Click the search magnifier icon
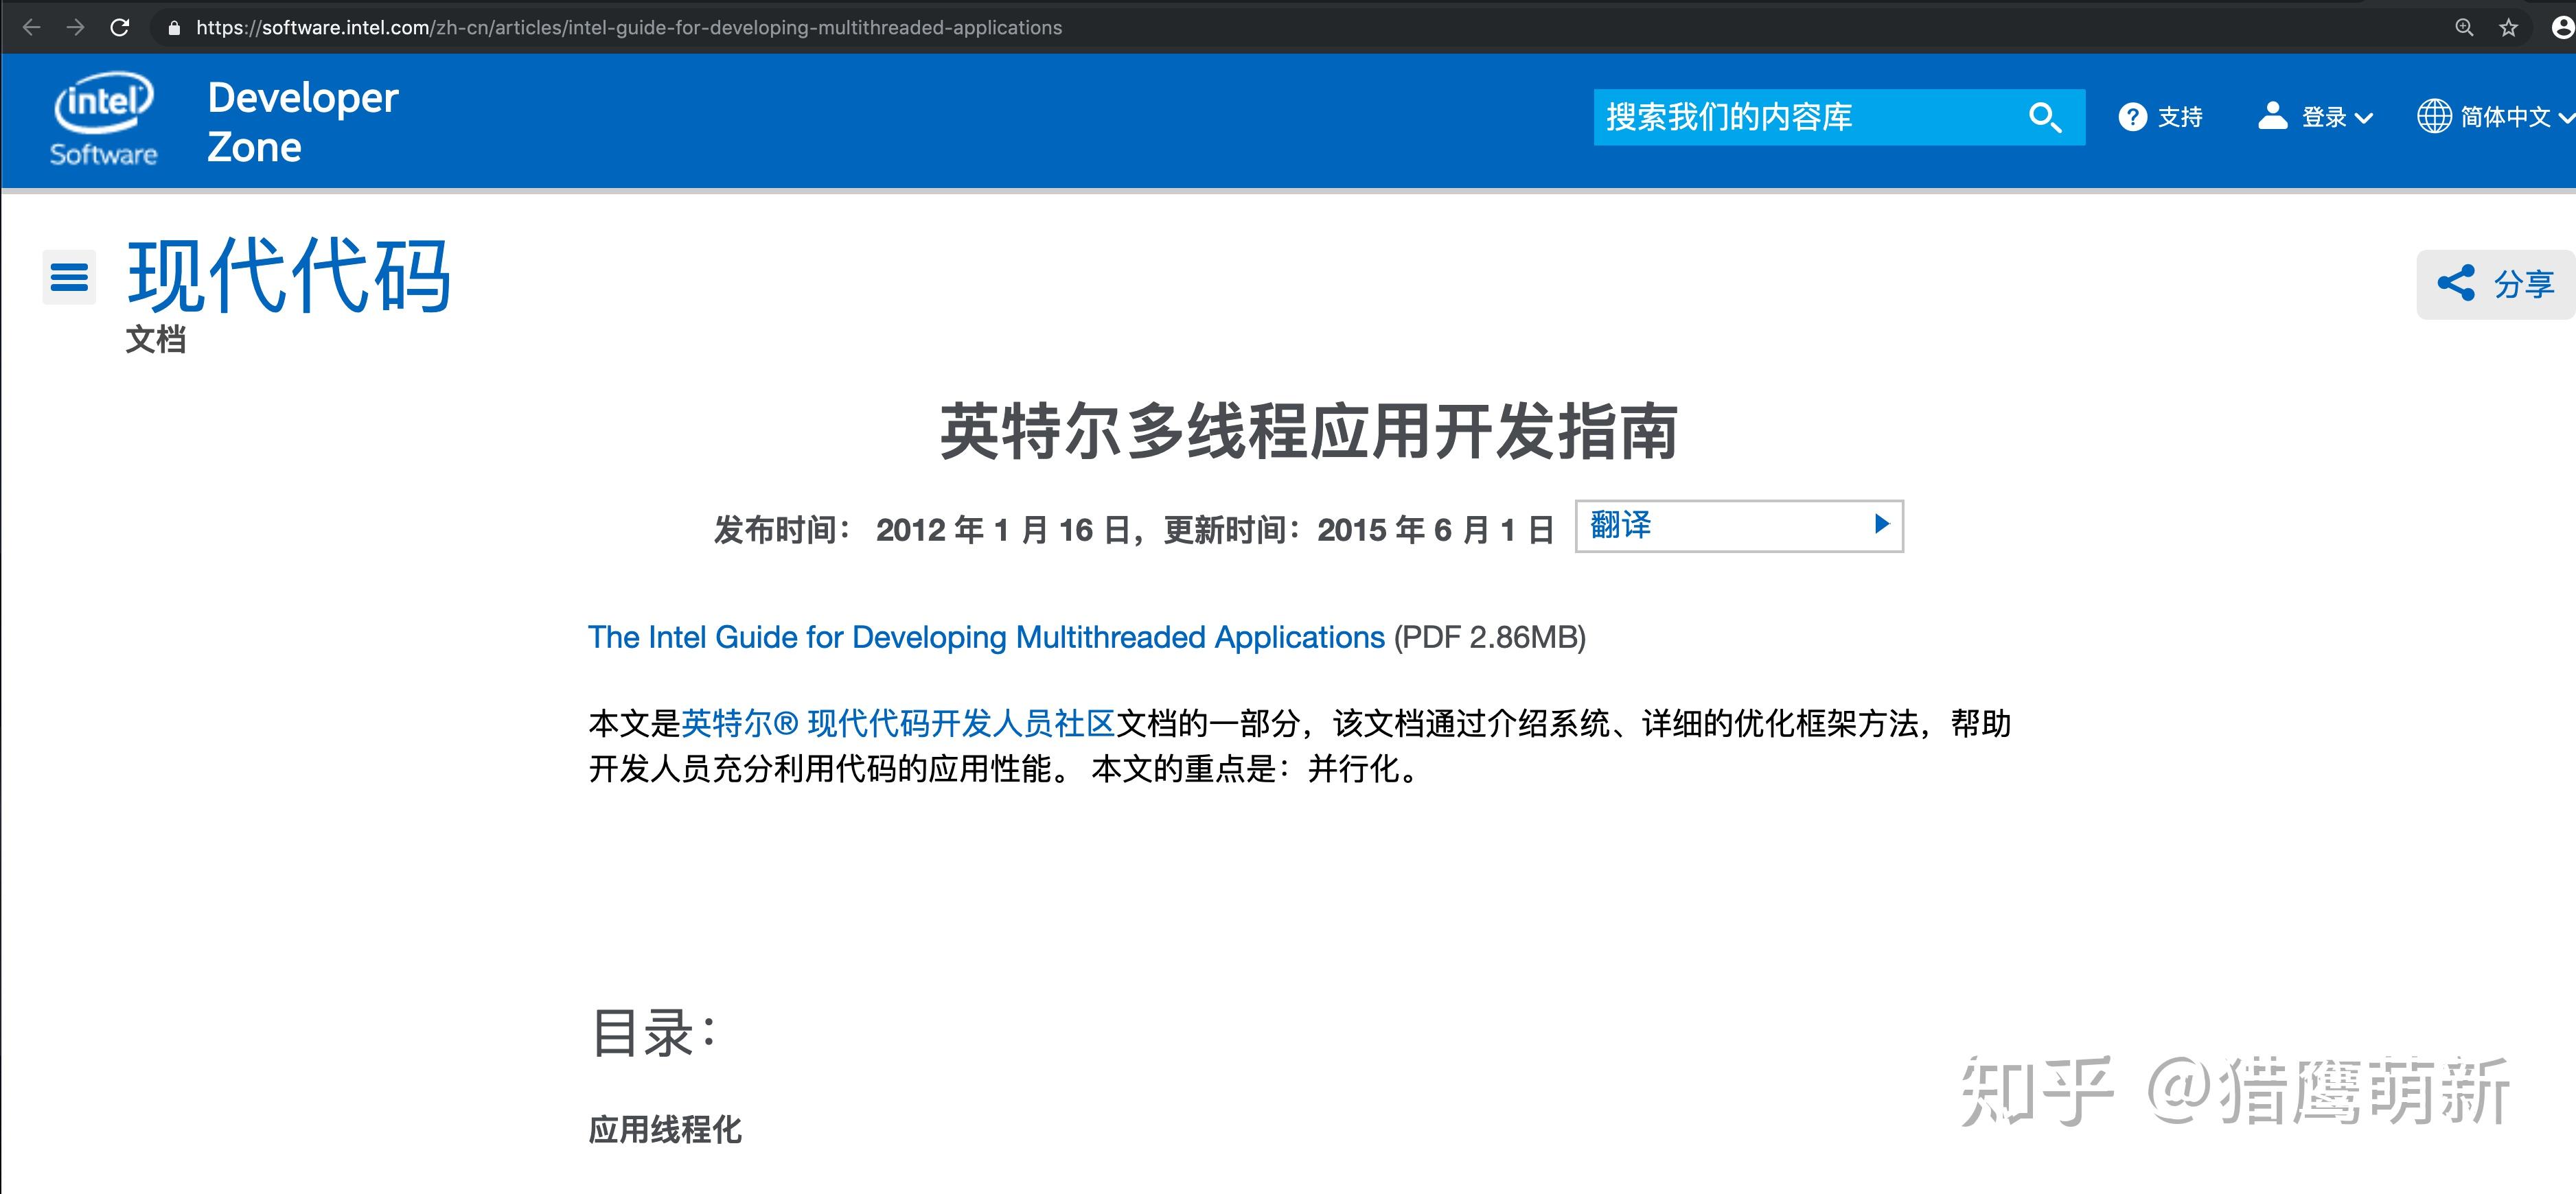The image size is (2576, 1194). click(x=2044, y=118)
